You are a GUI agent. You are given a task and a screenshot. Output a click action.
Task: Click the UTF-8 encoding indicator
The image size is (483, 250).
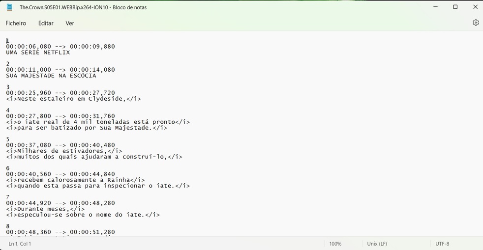[442, 244]
